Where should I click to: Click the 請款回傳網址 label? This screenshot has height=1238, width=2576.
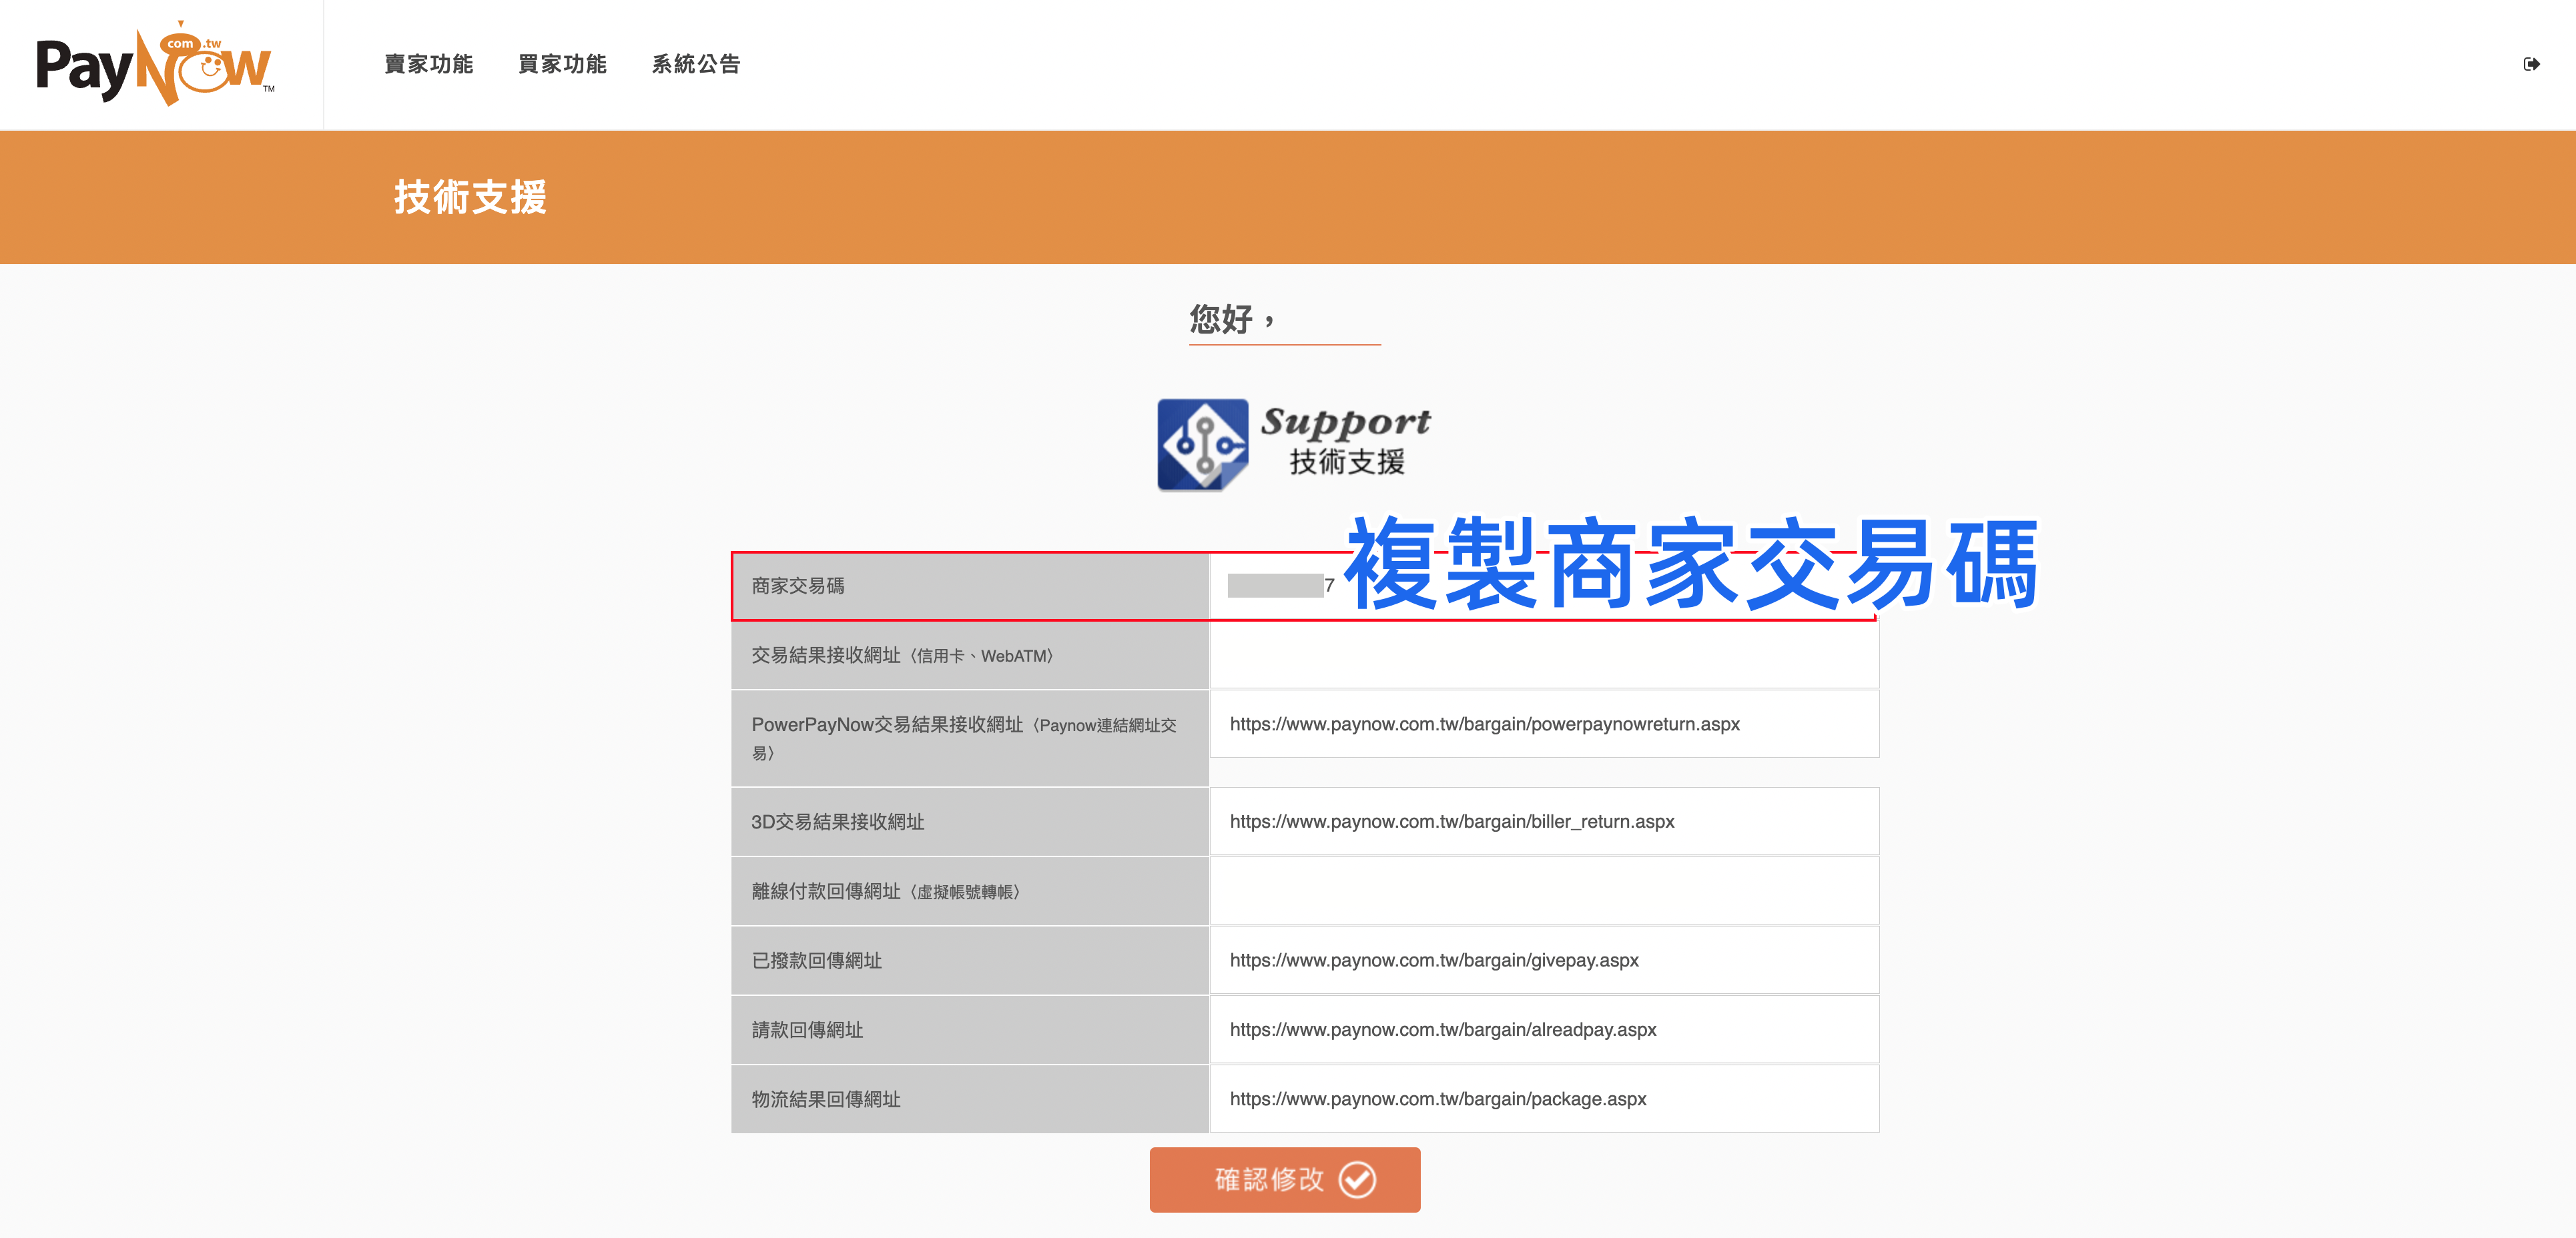807,1030
